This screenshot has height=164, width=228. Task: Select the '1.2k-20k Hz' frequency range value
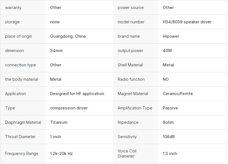(61, 154)
